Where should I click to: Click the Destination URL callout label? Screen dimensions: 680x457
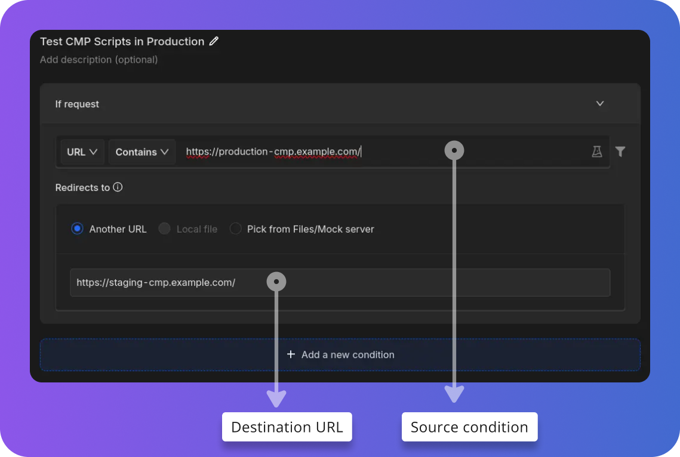[287, 427]
